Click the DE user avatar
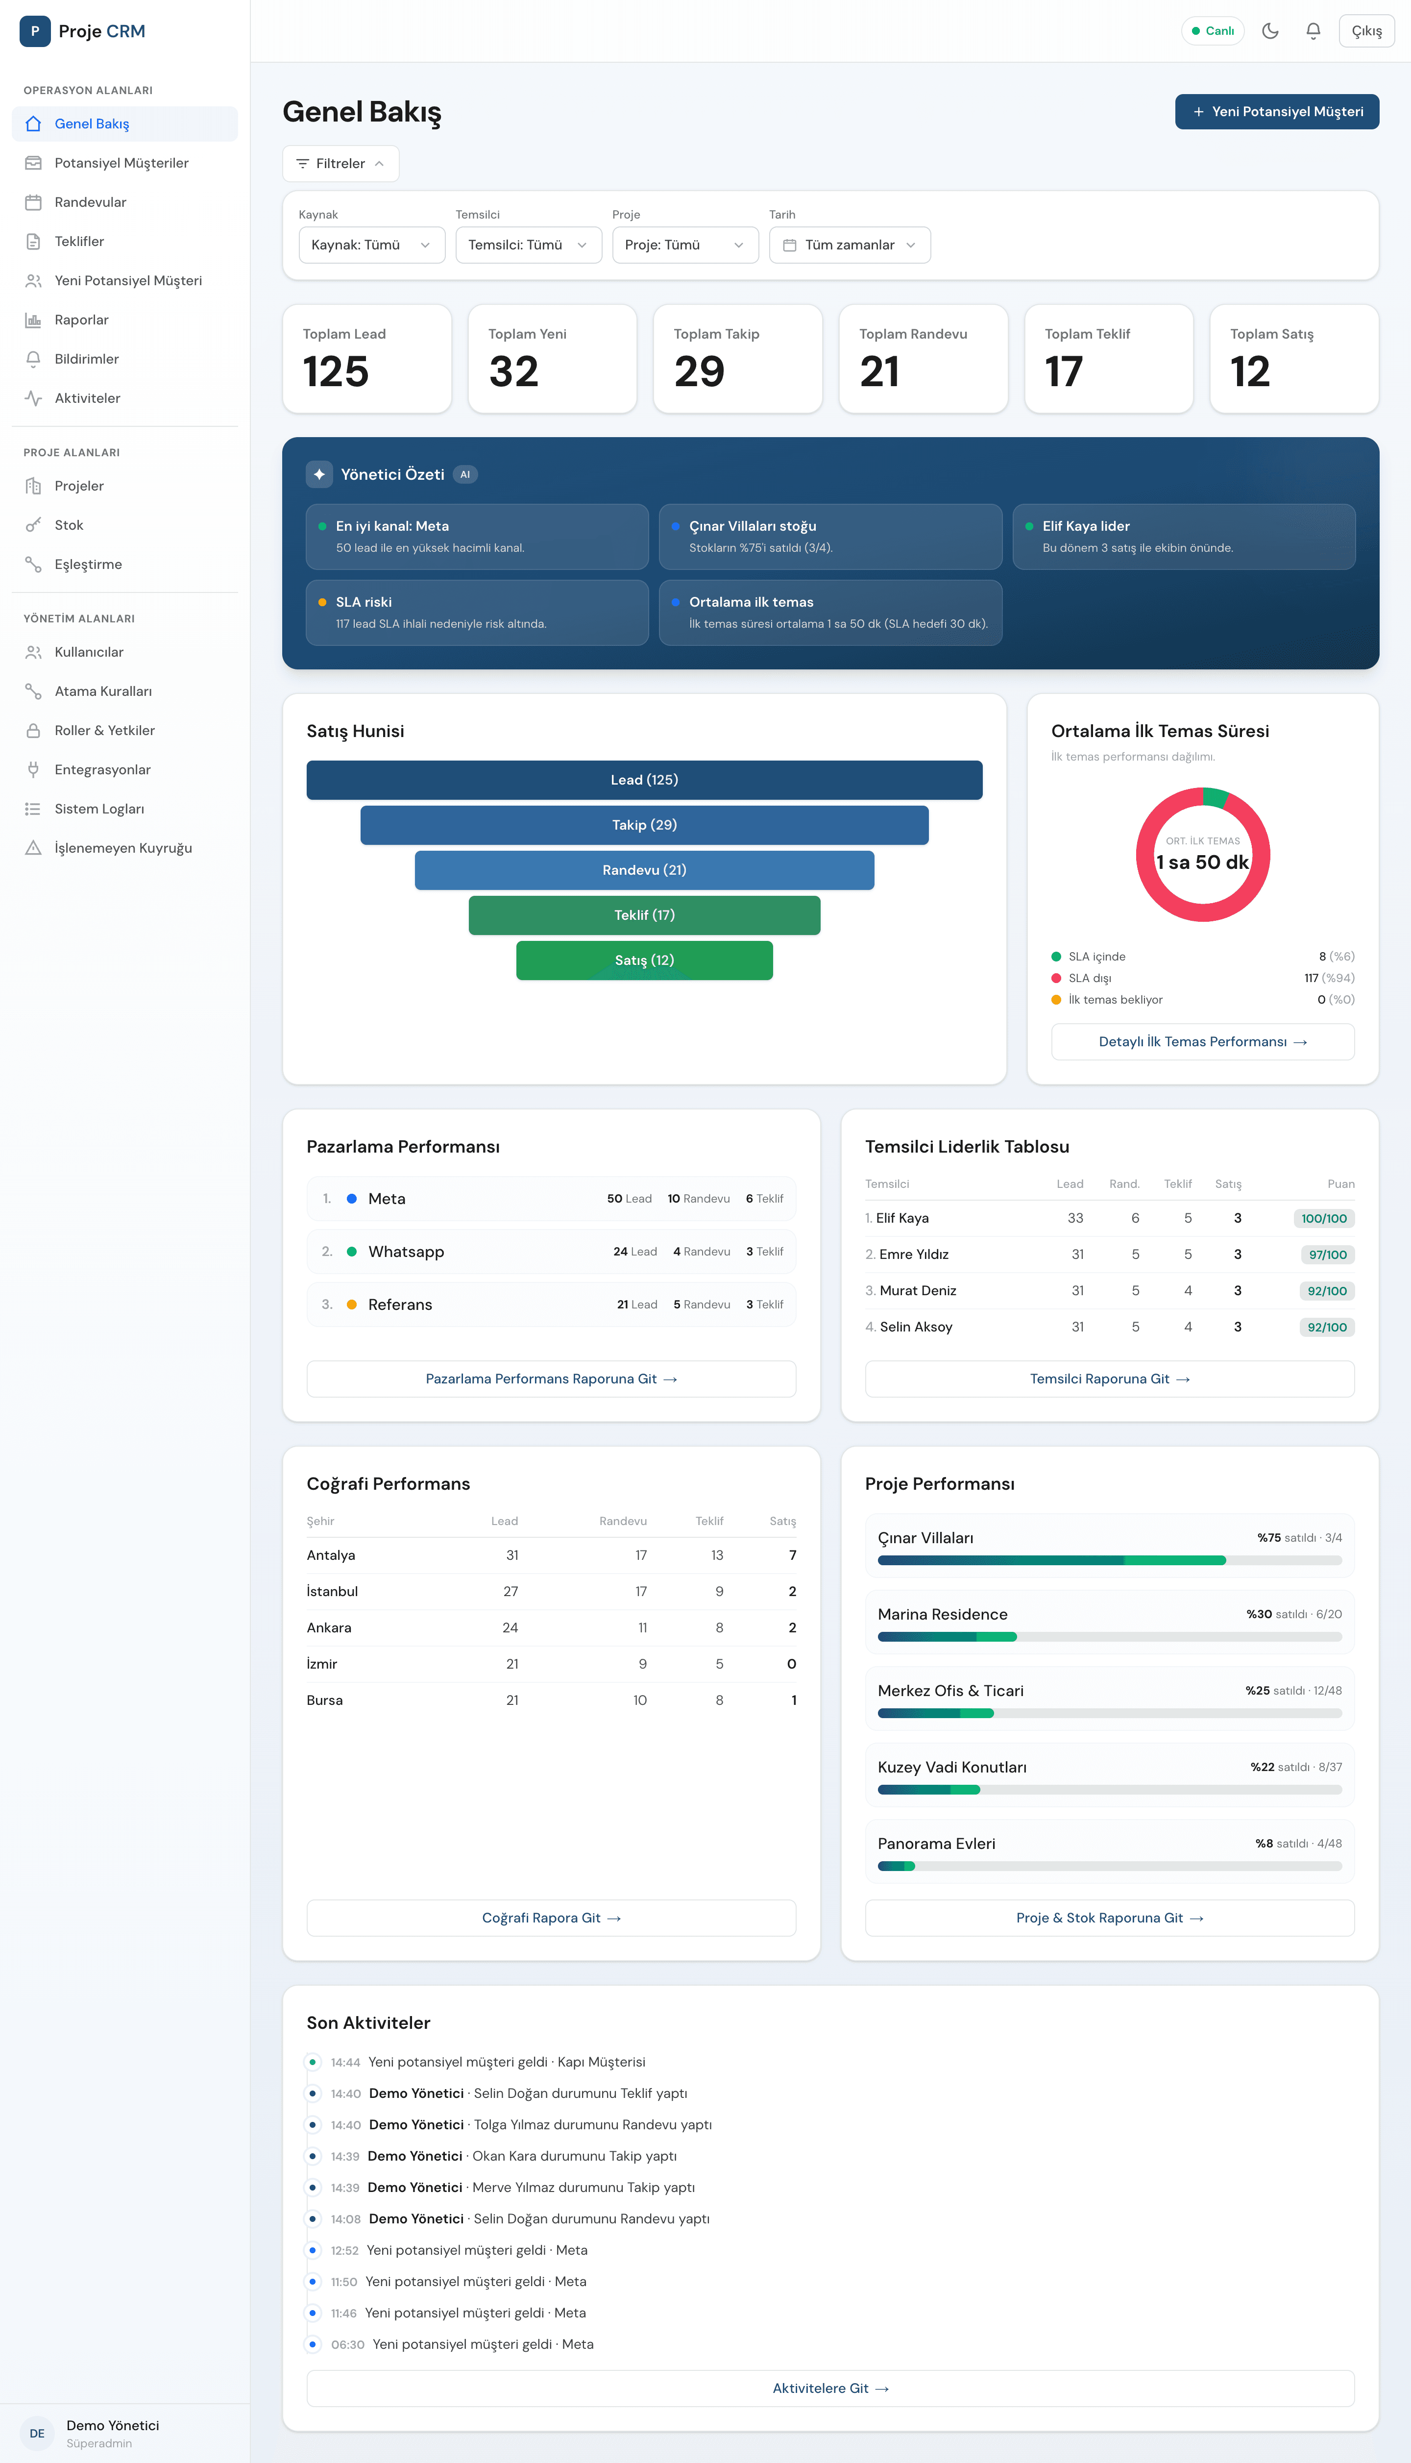The height and width of the screenshot is (2463, 1411). click(x=37, y=2433)
